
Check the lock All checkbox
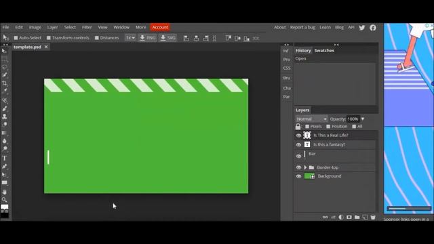pos(354,127)
